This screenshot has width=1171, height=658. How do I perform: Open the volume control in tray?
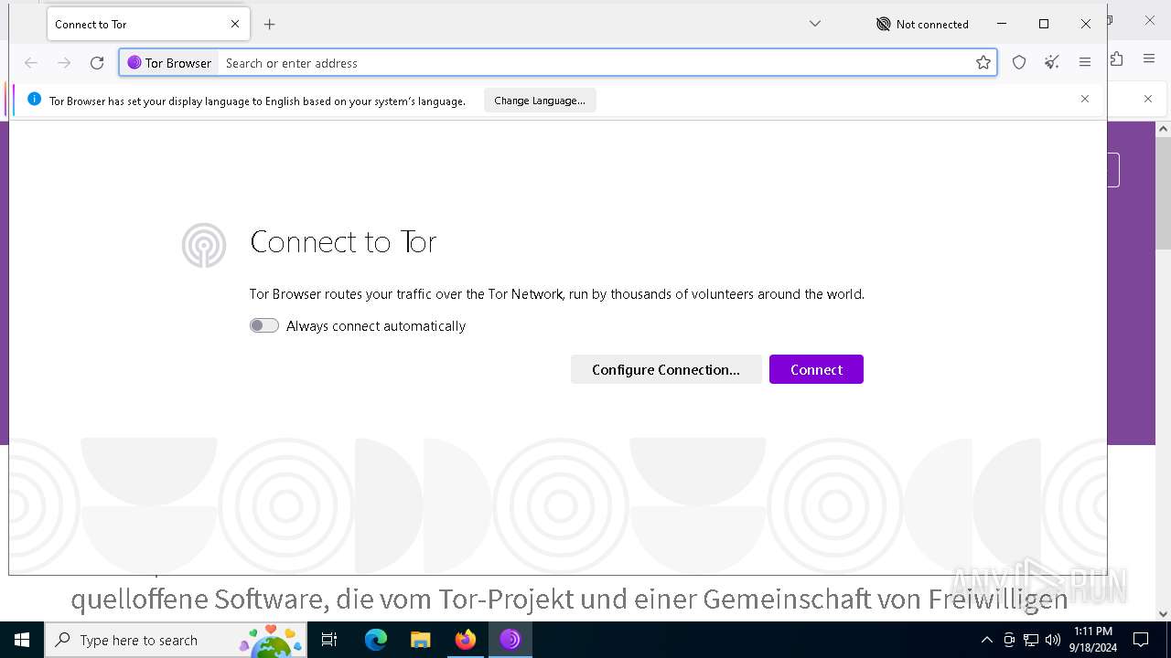coord(1052,640)
